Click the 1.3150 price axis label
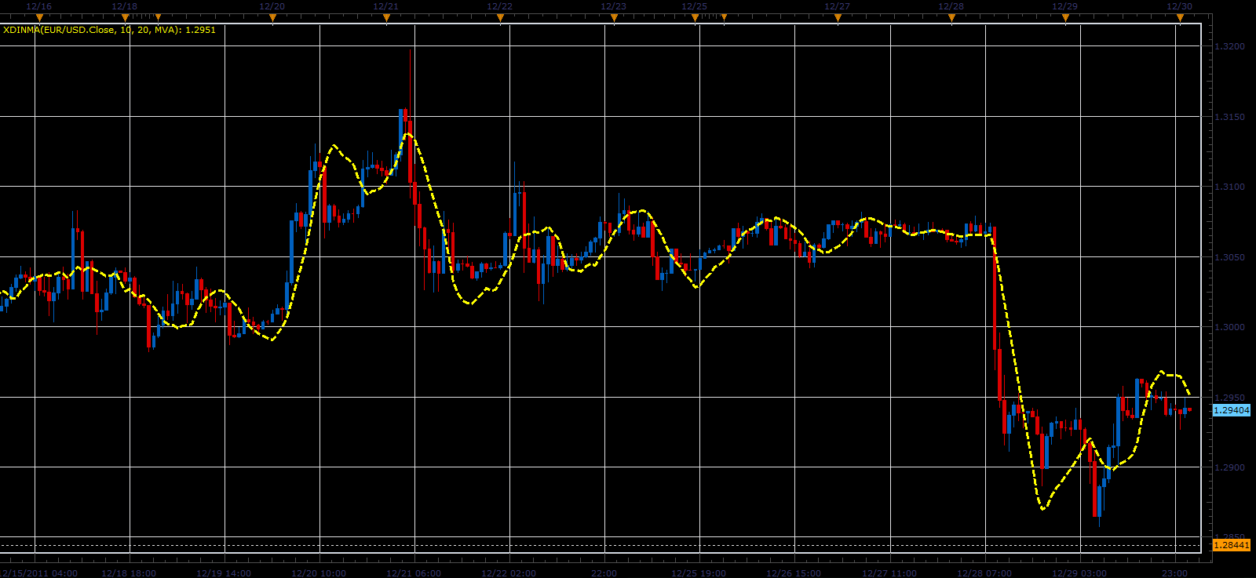The height and width of the screenshot is (578, 1256). (1229, 117)
